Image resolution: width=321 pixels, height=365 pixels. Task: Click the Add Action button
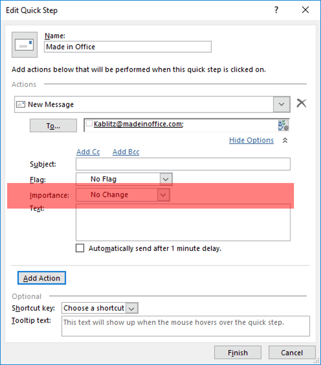coord(42,278)
